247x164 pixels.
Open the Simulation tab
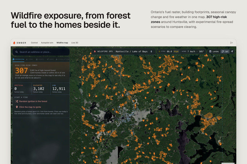click(63, 59)
